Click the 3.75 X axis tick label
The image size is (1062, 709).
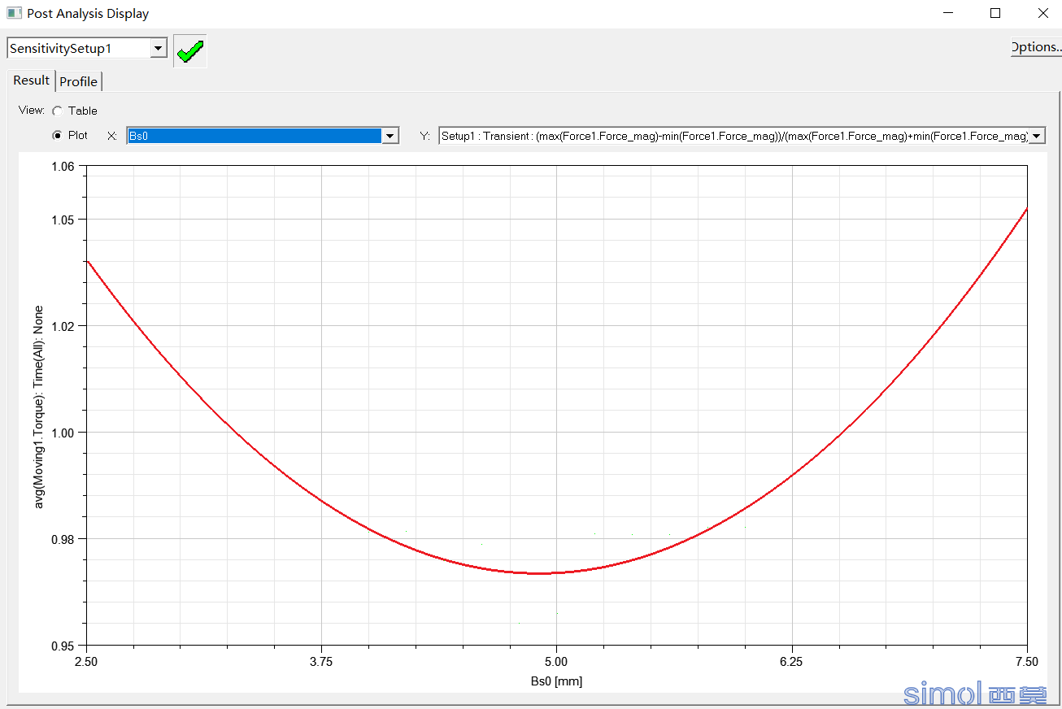click(x=321, y=662)
